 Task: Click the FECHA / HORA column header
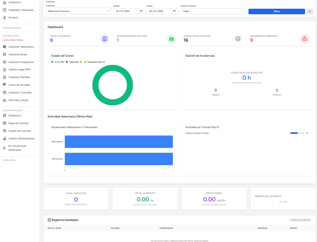54,228
